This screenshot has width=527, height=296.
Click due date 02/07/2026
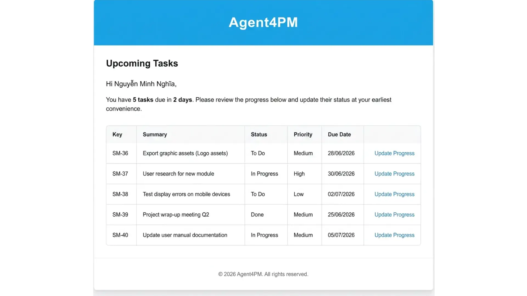[x=341, y=194]
